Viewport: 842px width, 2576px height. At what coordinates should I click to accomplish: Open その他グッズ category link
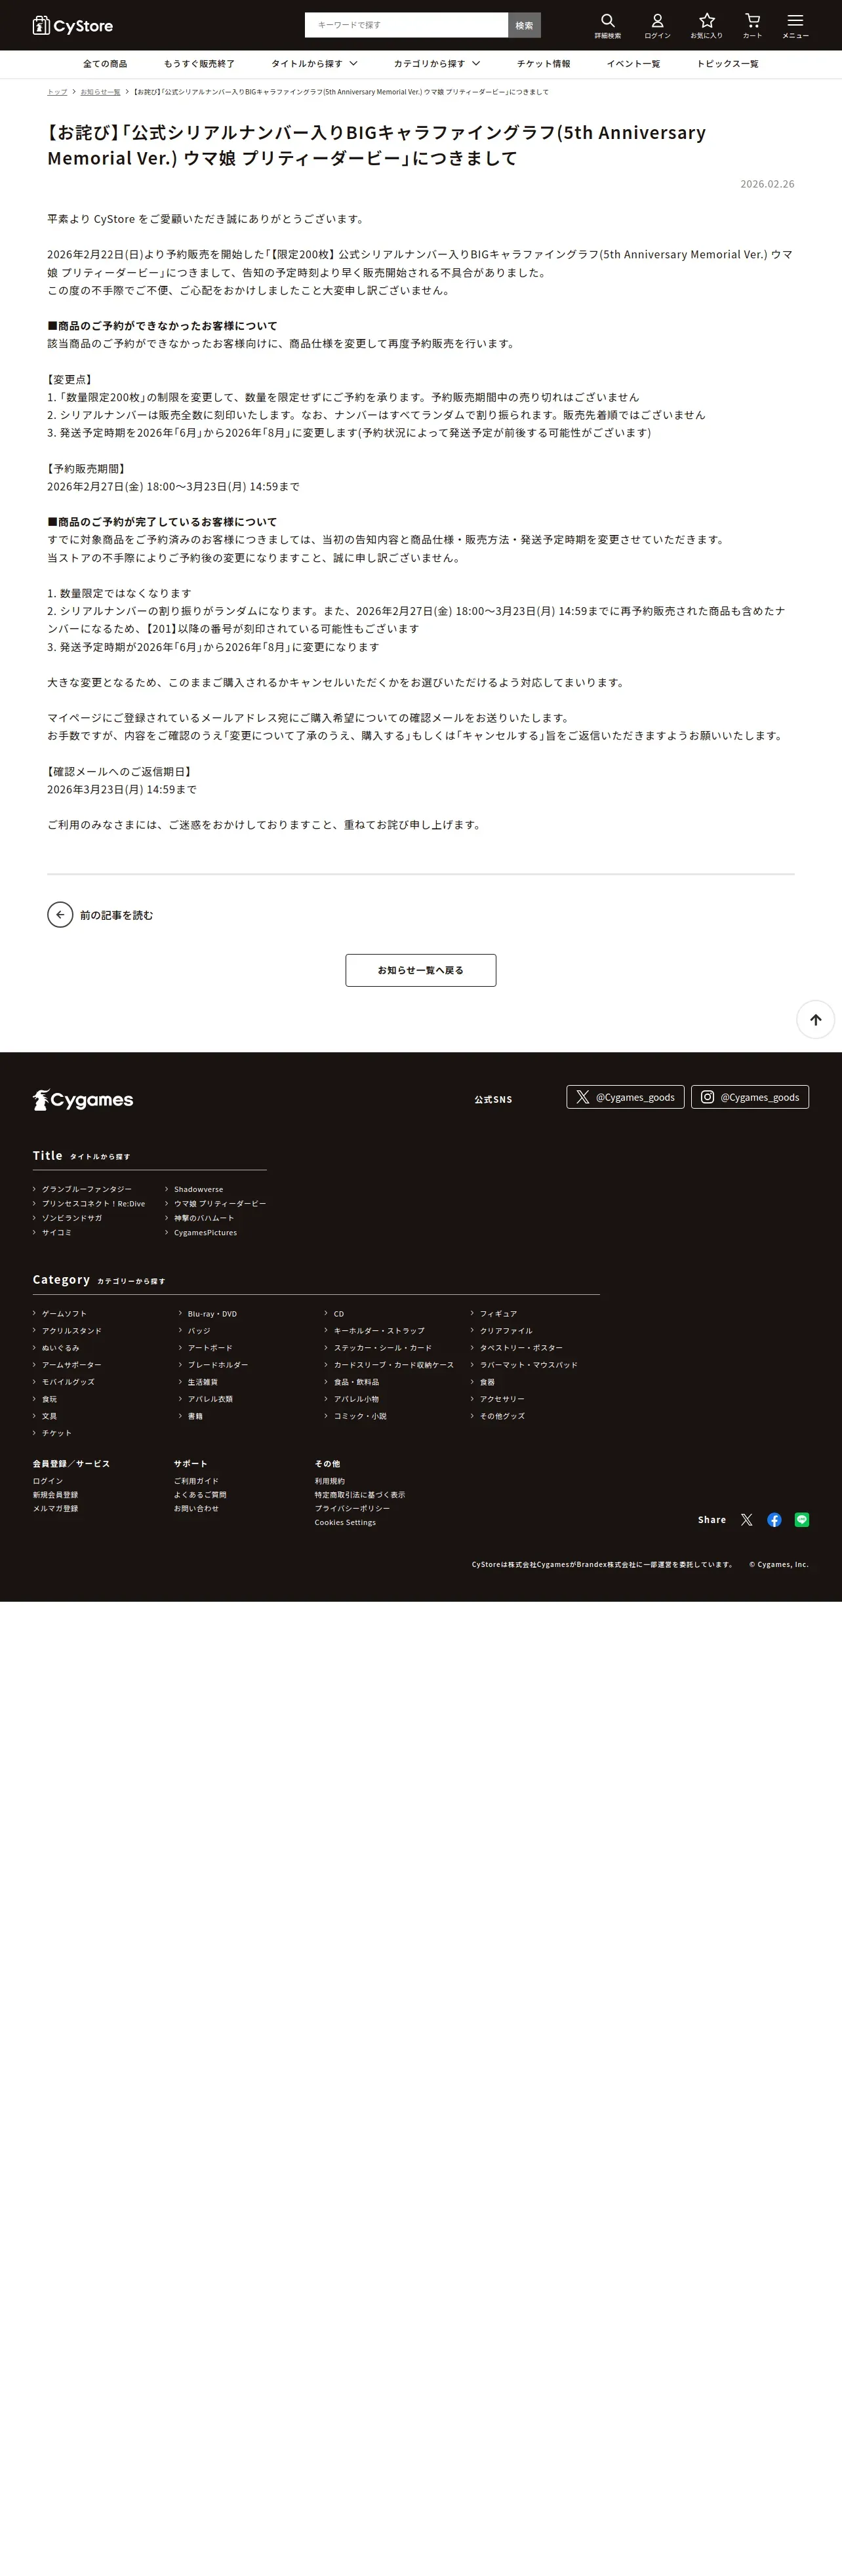coord(502,1415)
